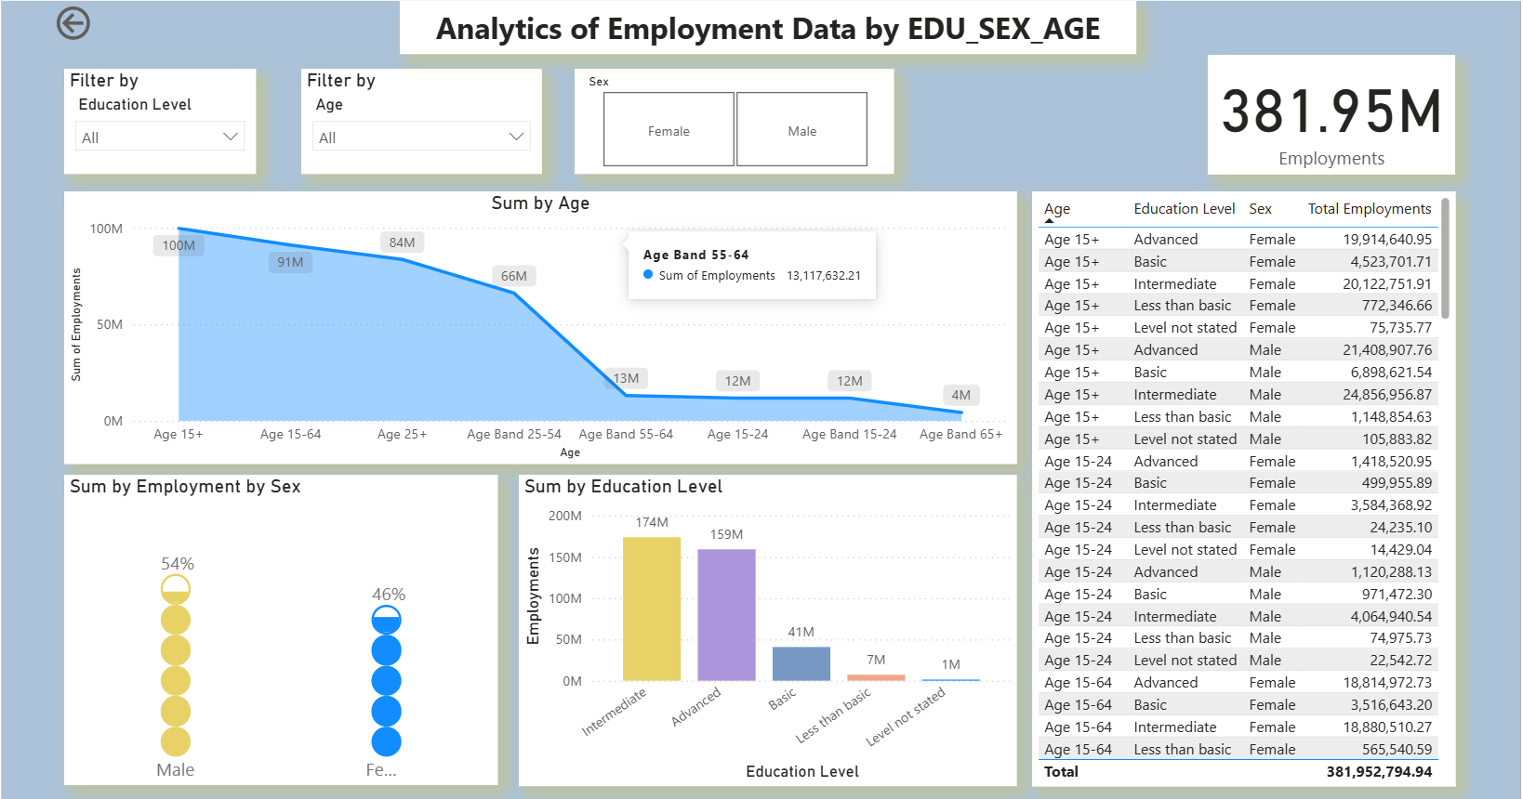Click the Total Employments column header
The height and width of the screenshot is (799, 1523).
pos(1369,209)
